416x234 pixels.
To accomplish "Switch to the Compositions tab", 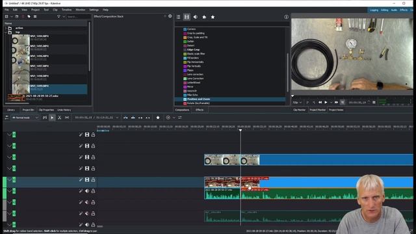I will coord(182,110).
